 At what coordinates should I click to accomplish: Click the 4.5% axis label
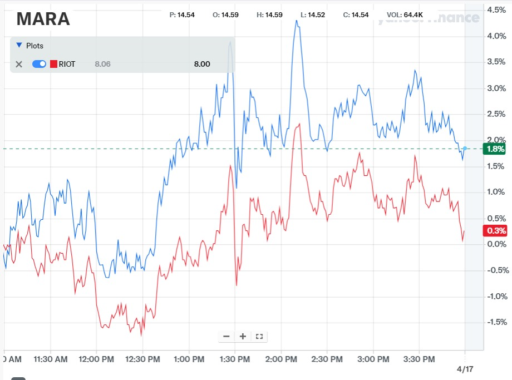pyautogui.click(x=496, y=10)
